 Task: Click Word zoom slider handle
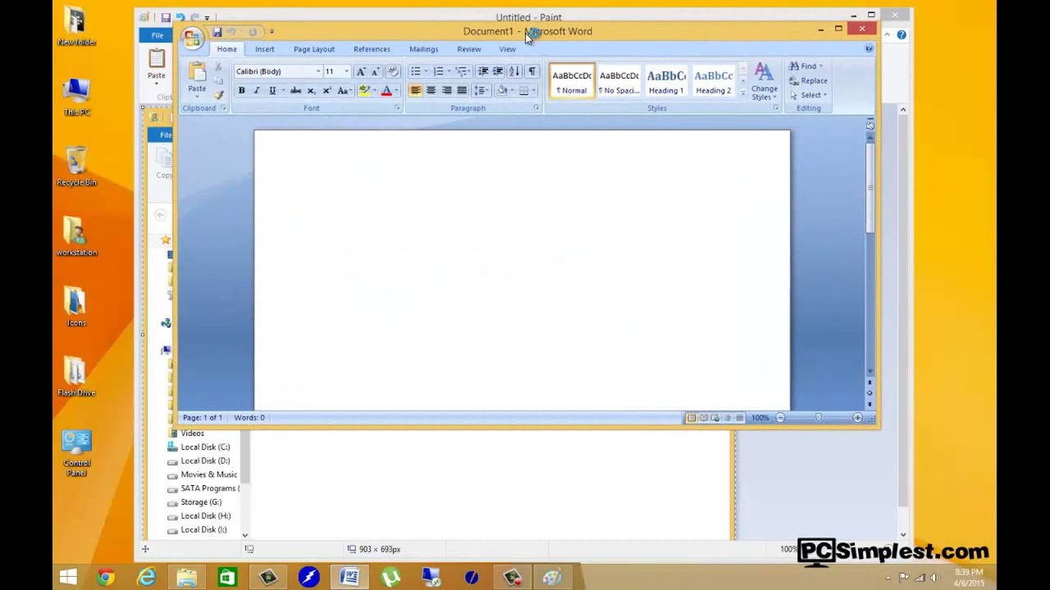[818, 418]
